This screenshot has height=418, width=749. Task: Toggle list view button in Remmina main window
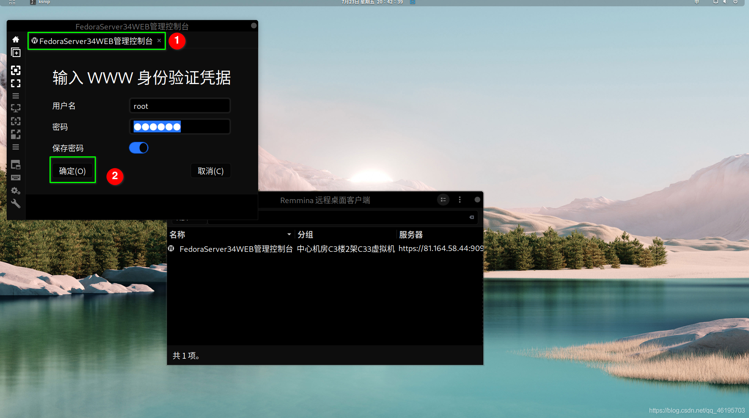click(x=443, y=200)
